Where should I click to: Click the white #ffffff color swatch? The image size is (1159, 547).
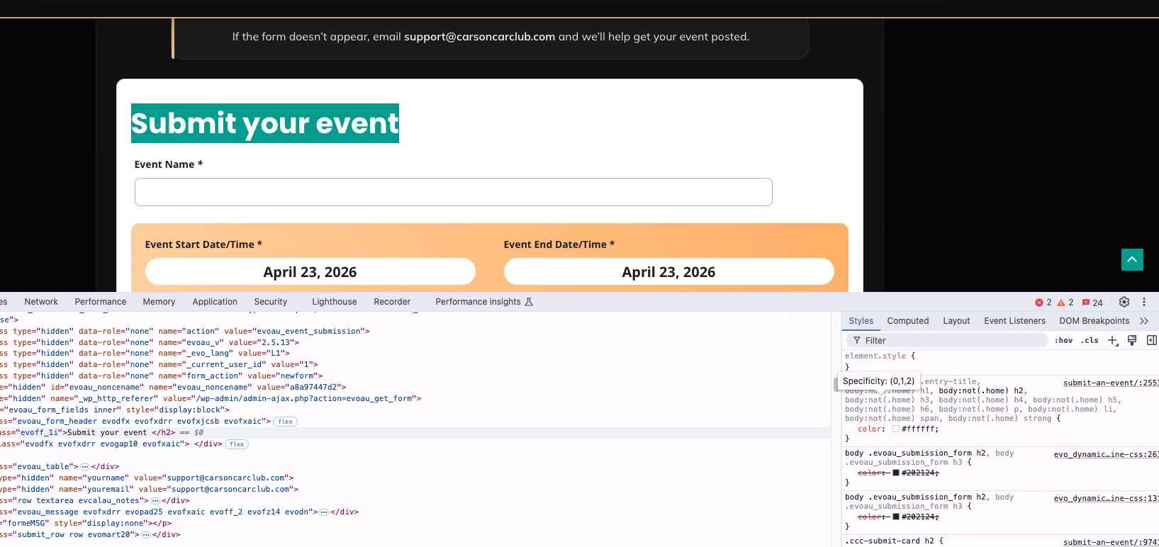click(x=896, y=429)
